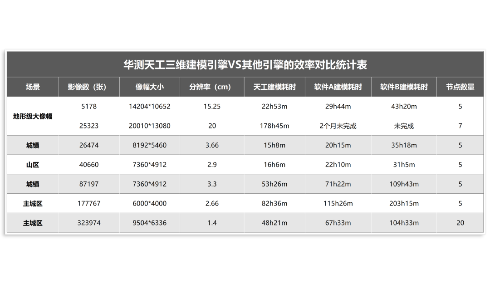Screen dimensions: 490x294
Task: Click the image count 40660 cell
Action: (89, 165)
